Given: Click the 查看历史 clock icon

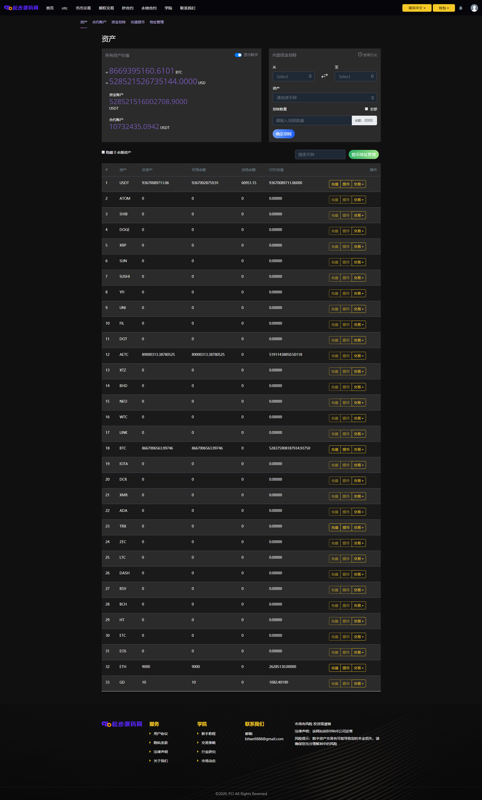Looking at the screenshot, I should point(360,55).
